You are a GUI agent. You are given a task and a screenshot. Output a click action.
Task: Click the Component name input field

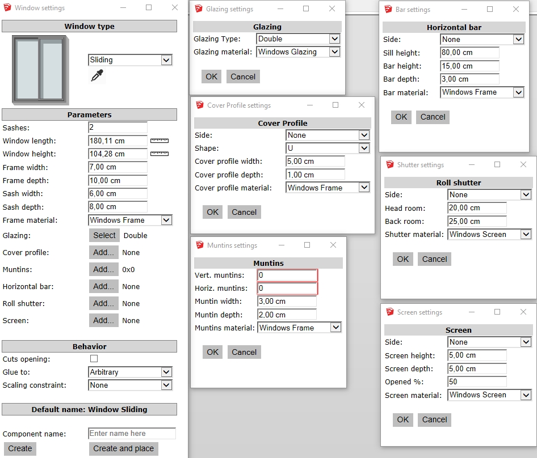[x=132, y=434]
